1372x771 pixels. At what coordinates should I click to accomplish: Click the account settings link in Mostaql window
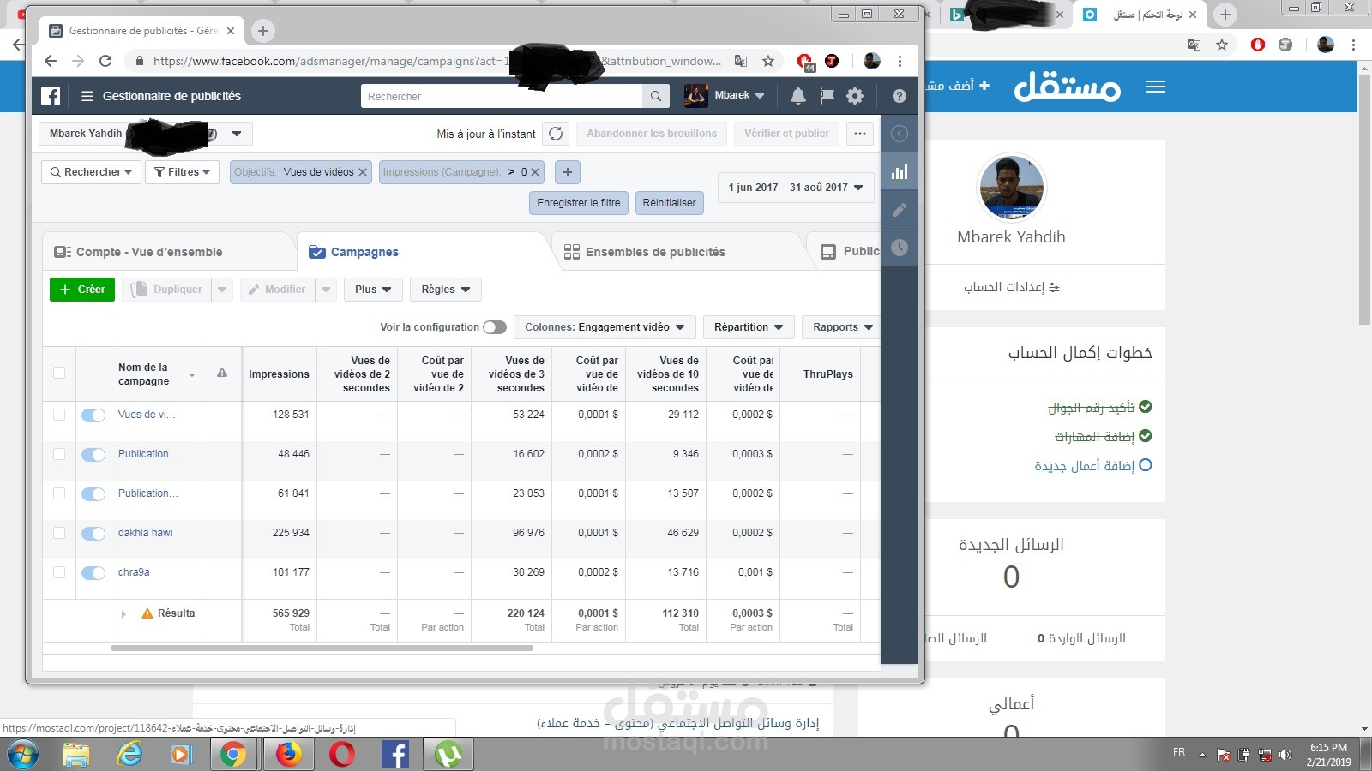(1012, 287)
